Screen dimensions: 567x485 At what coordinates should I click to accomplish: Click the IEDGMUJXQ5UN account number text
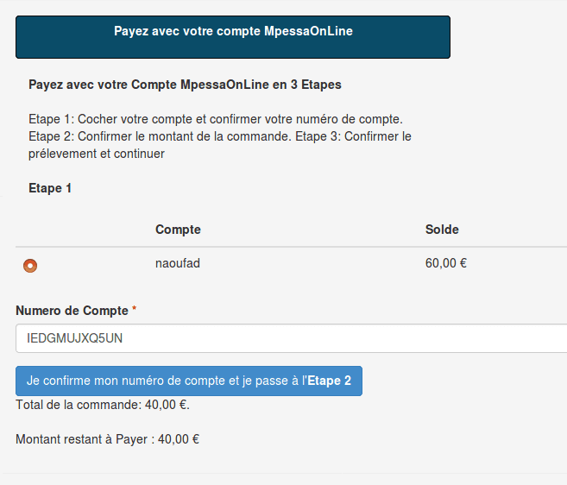click(x=74, y=338)
